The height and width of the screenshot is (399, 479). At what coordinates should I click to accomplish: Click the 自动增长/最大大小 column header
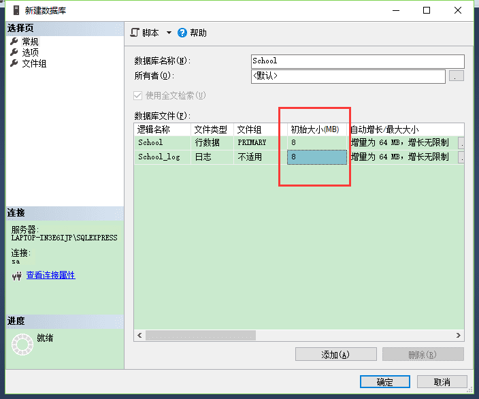tap(406, 129)
